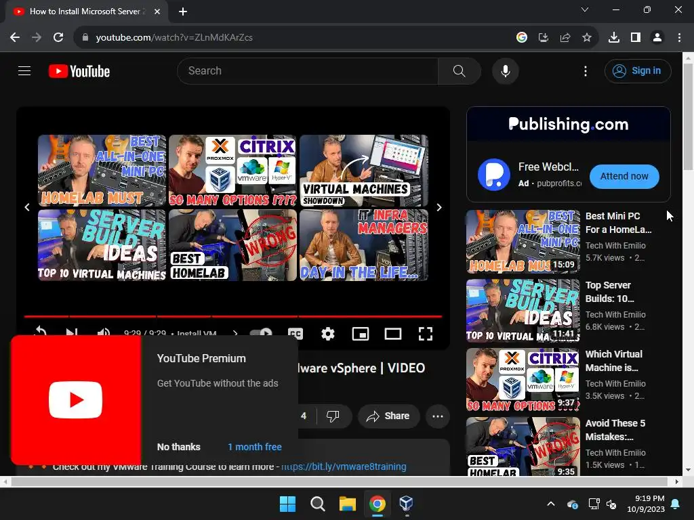Viewport: 694px width, 520px height.
Task: Show next end-screen suggestions
Action: (x=439, y=207)
